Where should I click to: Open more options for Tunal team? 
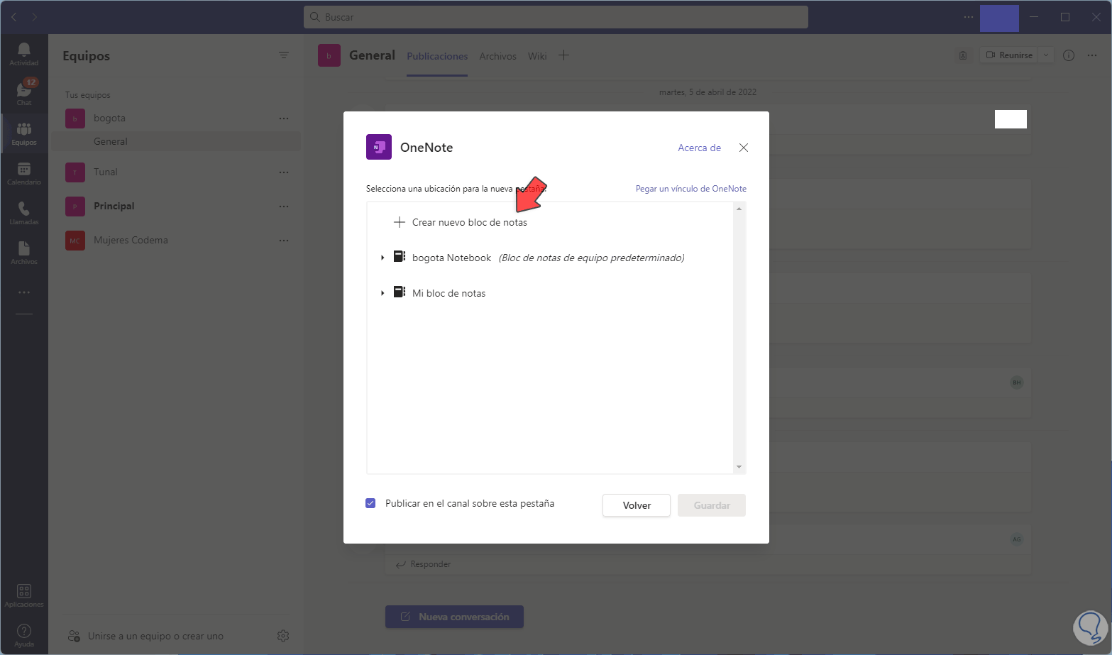point(284,172)
